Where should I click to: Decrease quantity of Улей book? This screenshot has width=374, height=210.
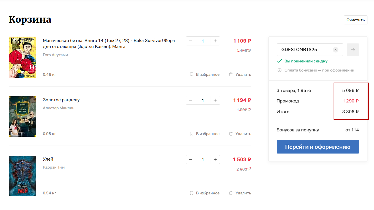pos(190,159)
